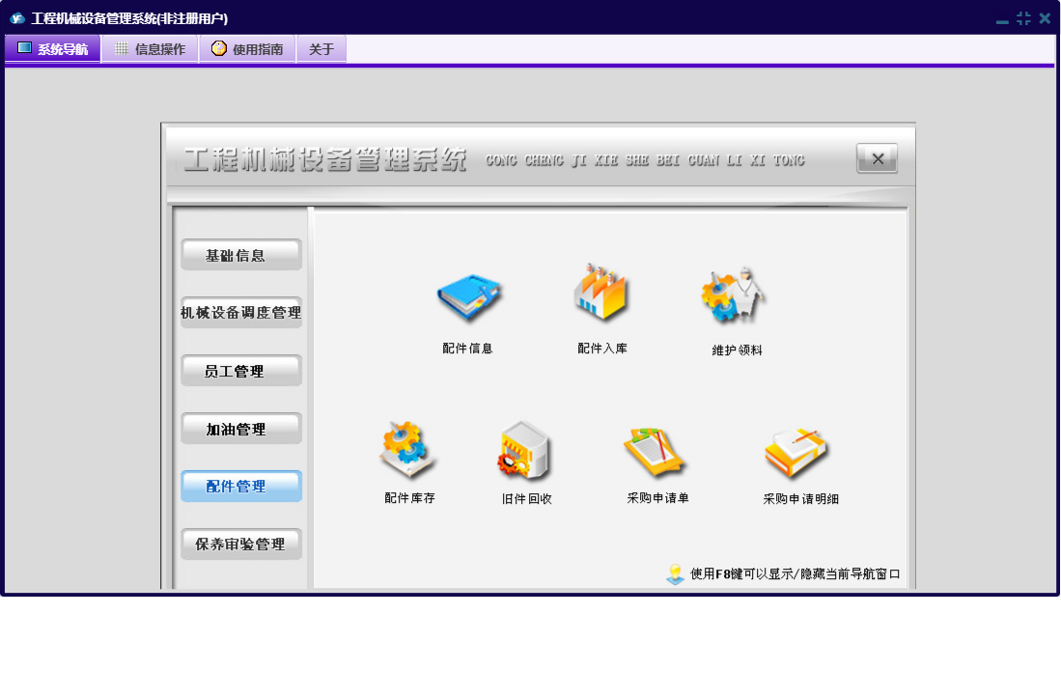Click the 采购申请明细 label

(x=800, y=499)
